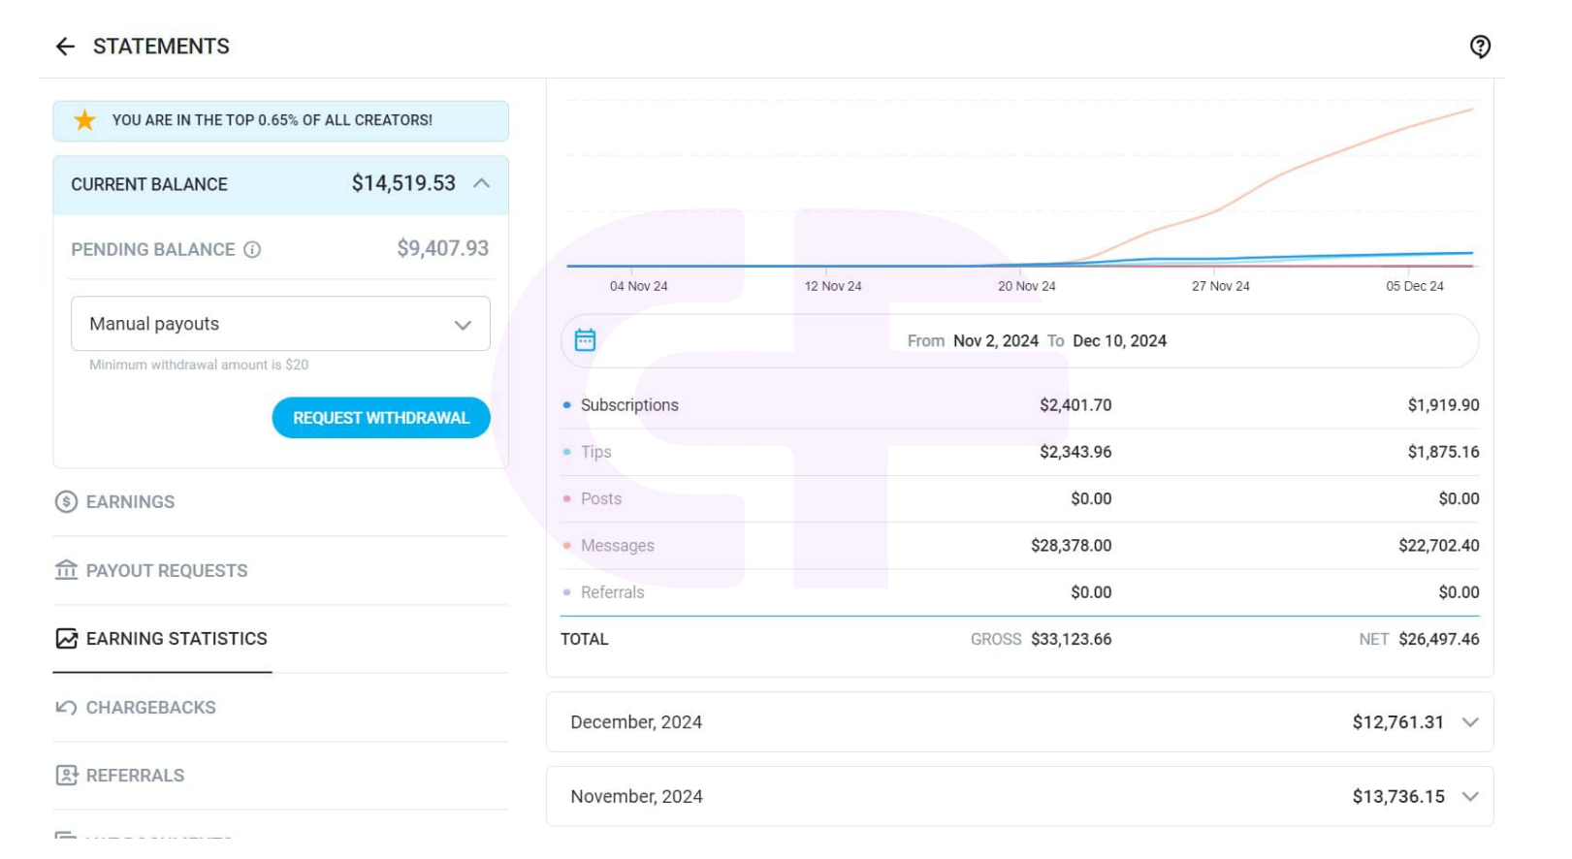Image resolution: width=1572 pixels, height=859 pixels.
Task: Click the 20 Nov 24 chart axis label
Action: 1026,286
